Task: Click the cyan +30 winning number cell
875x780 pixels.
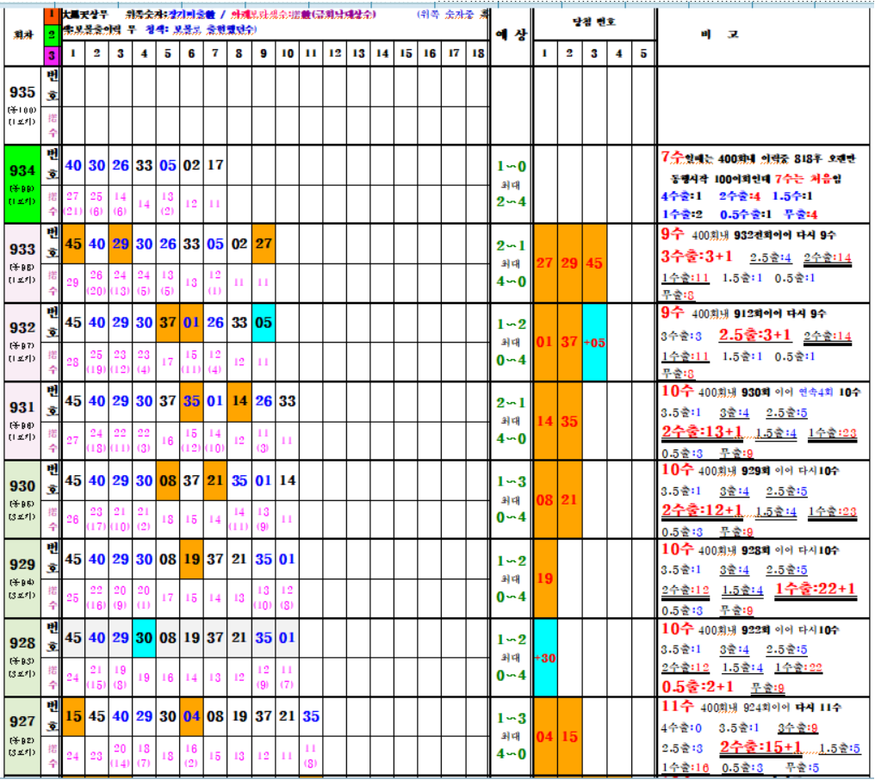Action: point(545,658)
